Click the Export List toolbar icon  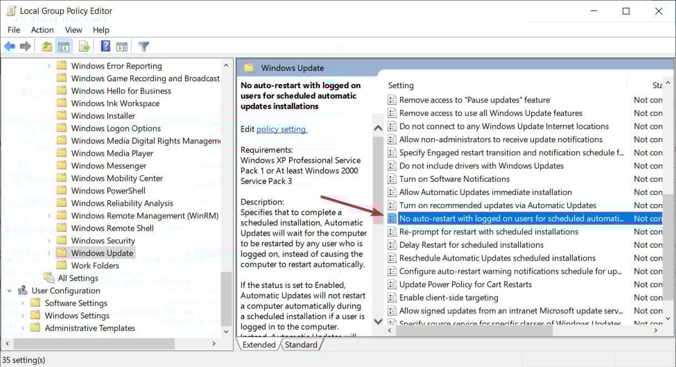(x=84, y=47)
